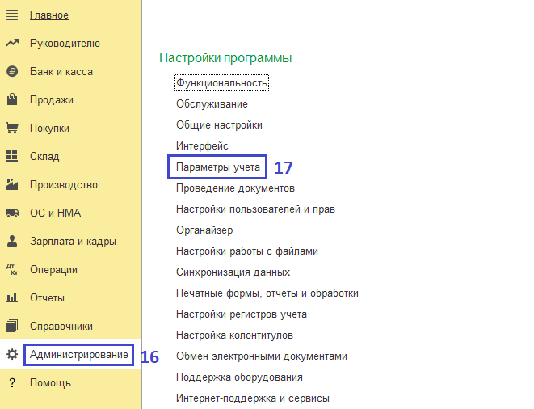Open the Отчеты section in sidebar
The height and width of the screenshot is (409, 534).
pos(47,298)
